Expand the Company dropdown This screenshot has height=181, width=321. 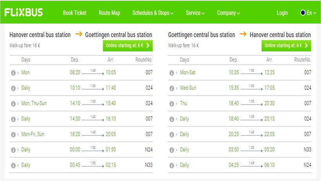click(x=229, y=13)
